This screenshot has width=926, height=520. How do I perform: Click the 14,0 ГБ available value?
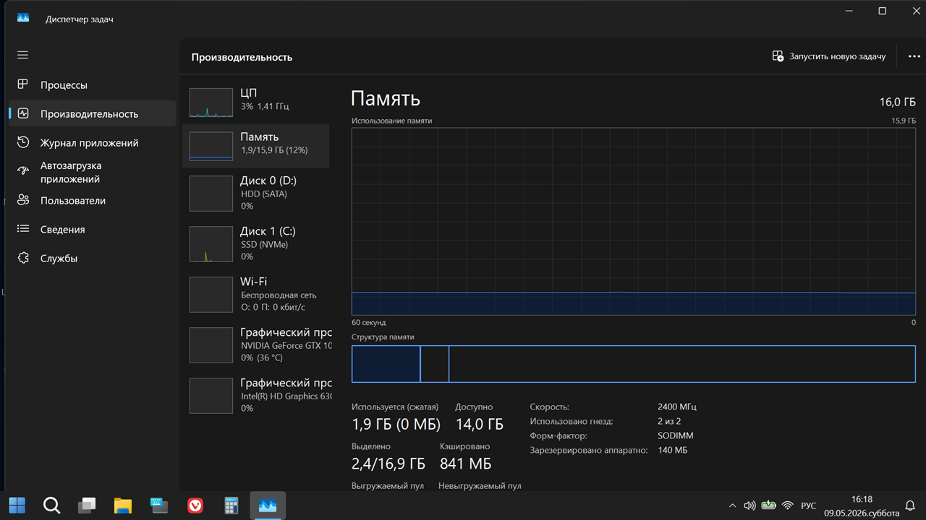(479, 424)
